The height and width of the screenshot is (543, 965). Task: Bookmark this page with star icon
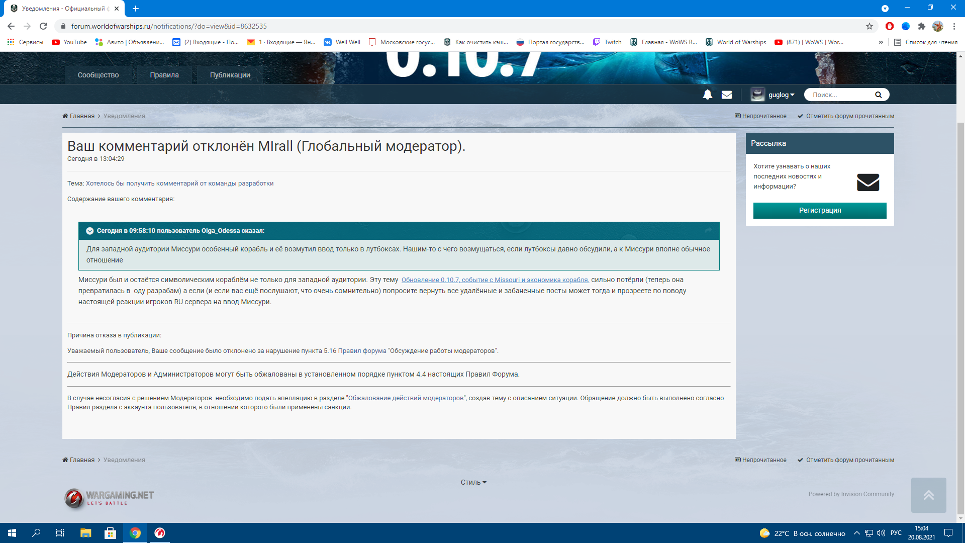click(870, 26)
